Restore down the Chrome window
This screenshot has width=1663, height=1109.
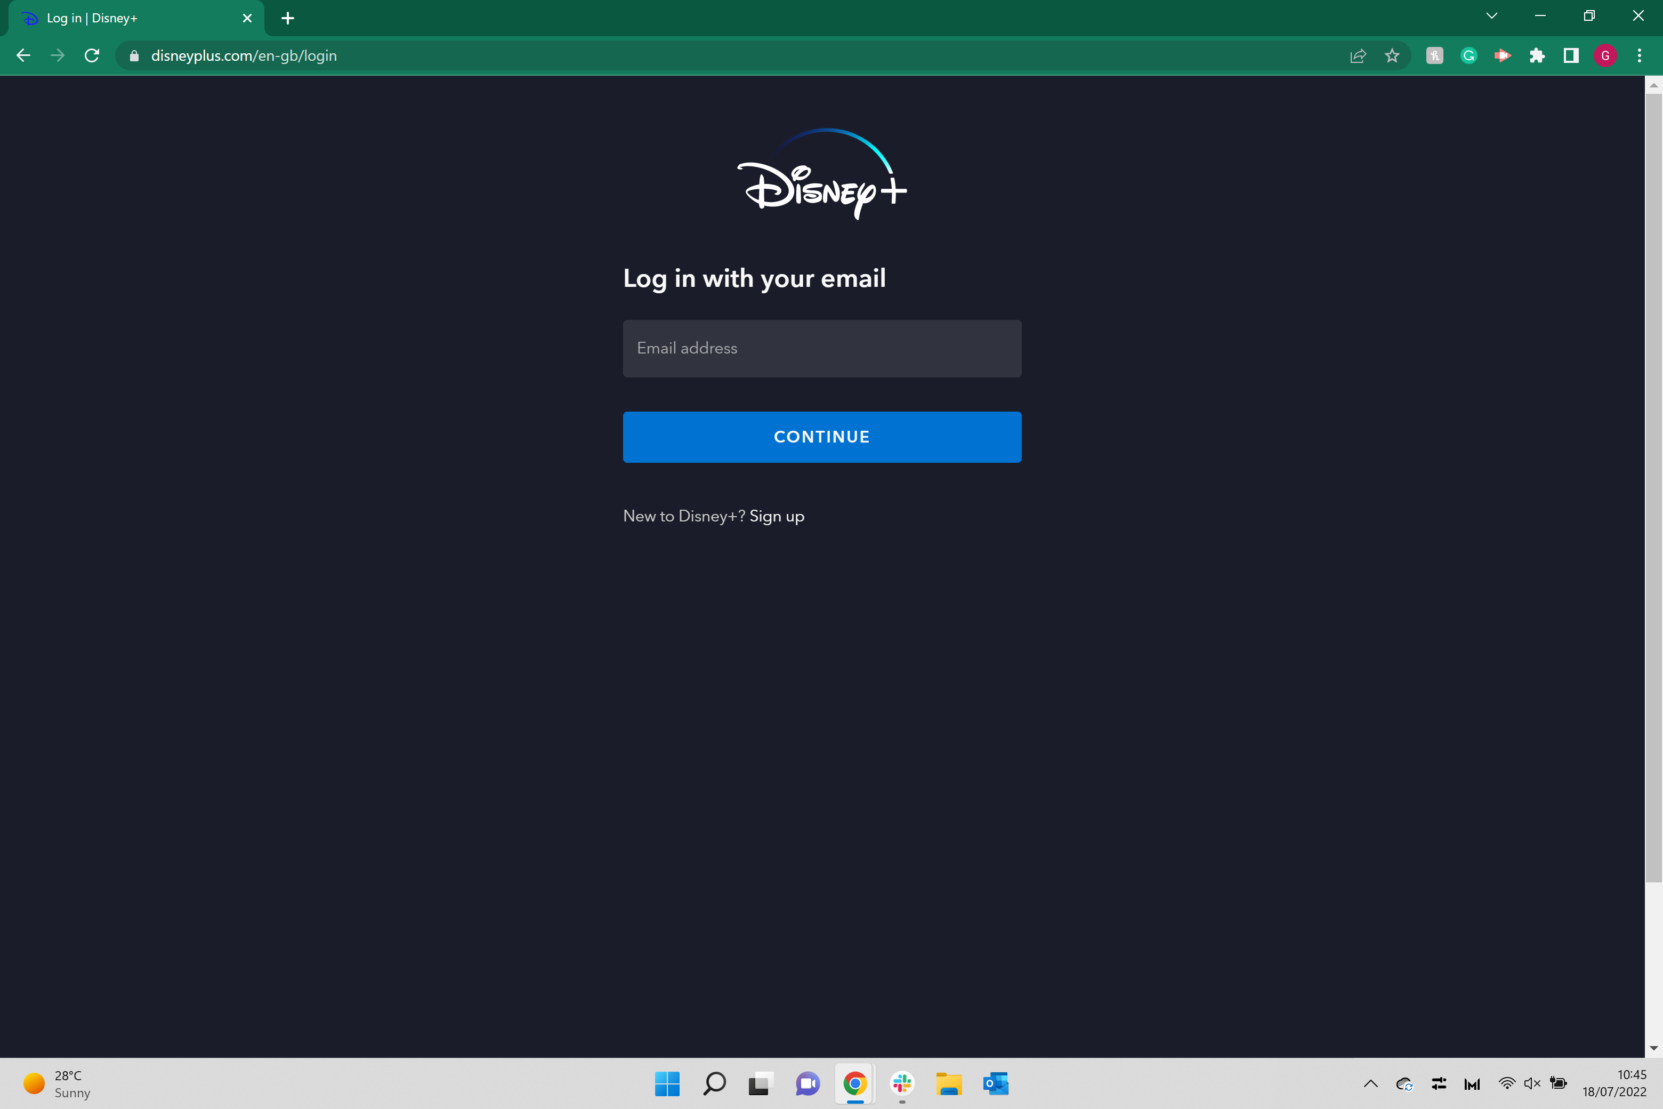(1589, 15)
